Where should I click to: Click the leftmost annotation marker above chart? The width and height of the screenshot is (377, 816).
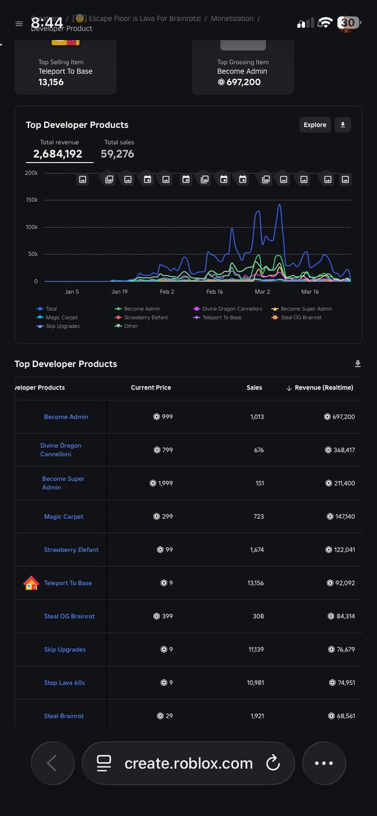pos(82,180)
